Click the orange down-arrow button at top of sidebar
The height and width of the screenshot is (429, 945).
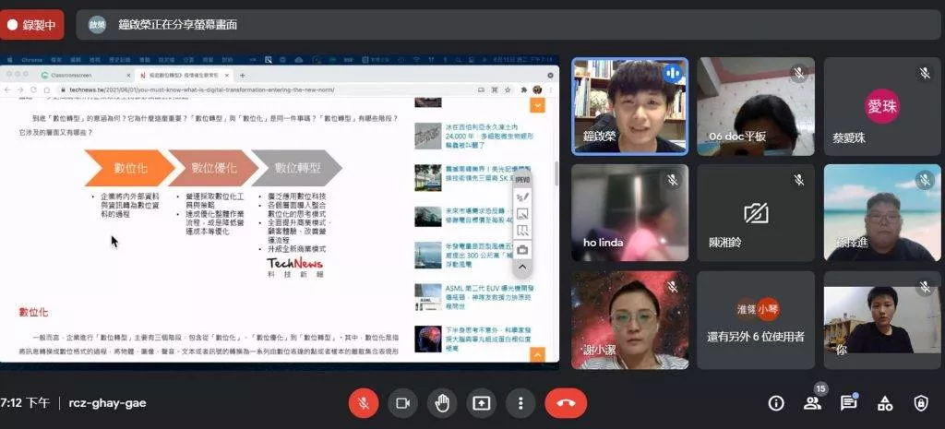536,105
